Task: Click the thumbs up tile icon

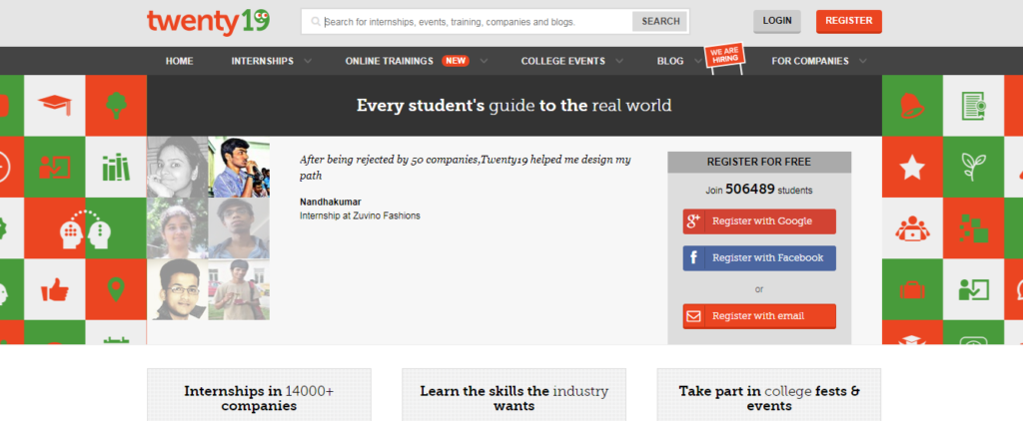Action: (55, 290)
